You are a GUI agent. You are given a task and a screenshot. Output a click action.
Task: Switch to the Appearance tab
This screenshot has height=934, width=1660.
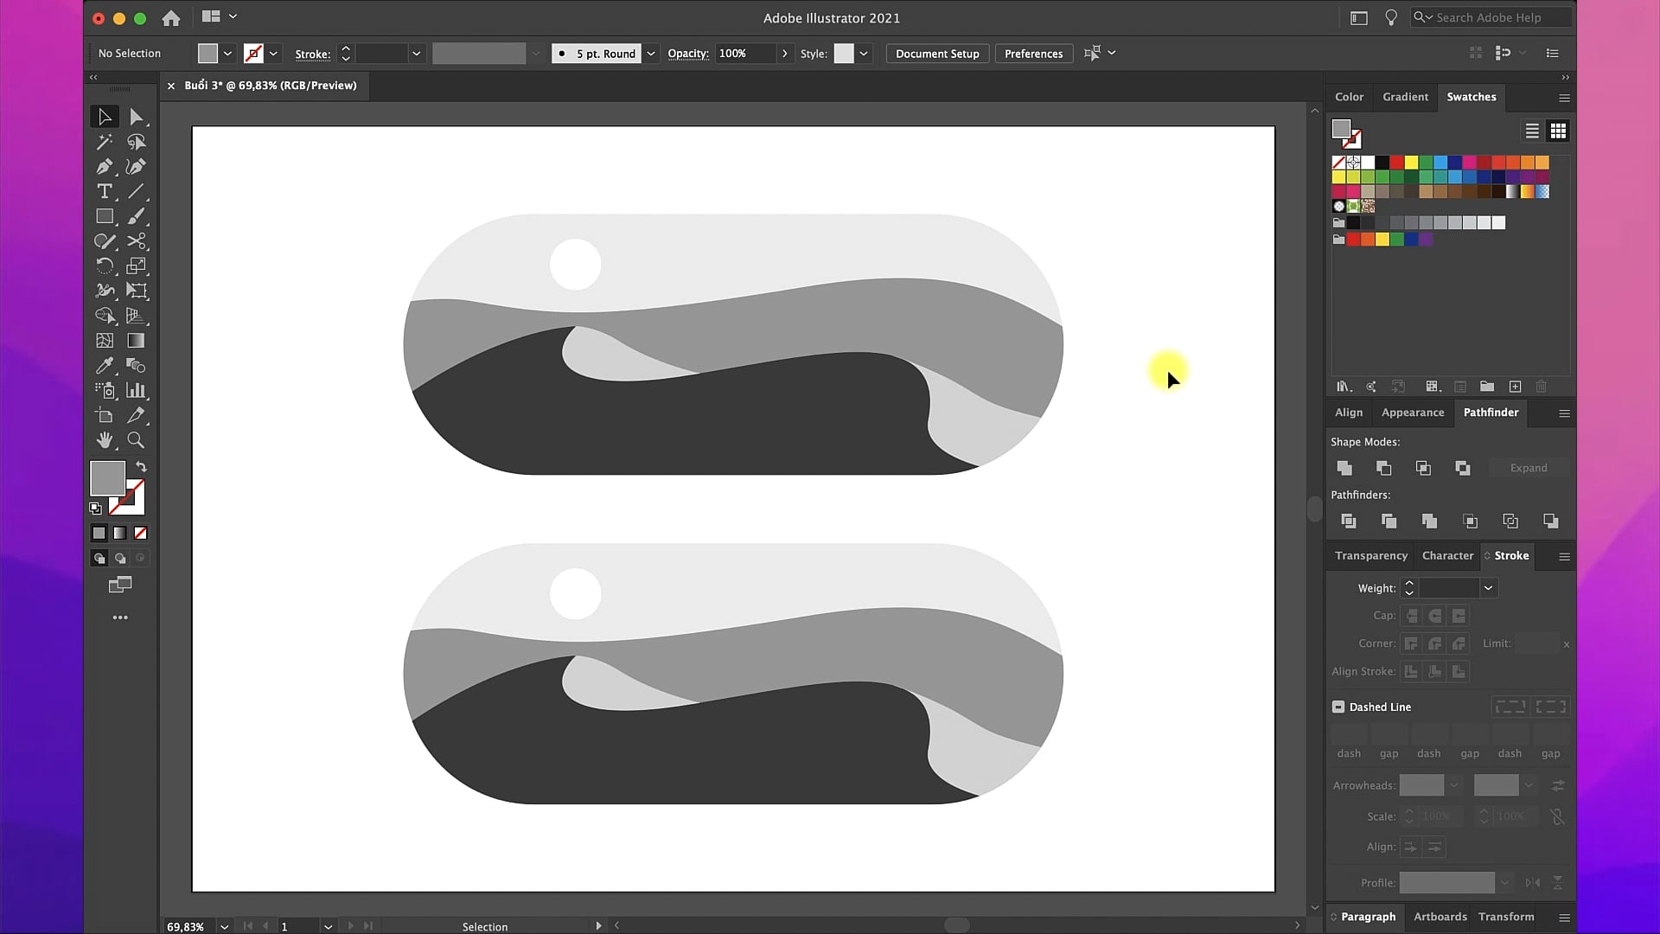[x=1413, y=413]
